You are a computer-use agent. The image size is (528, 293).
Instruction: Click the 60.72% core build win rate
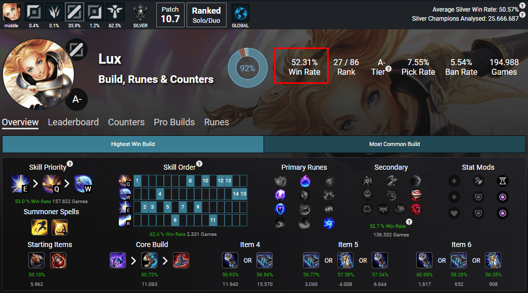click(150, 274)
